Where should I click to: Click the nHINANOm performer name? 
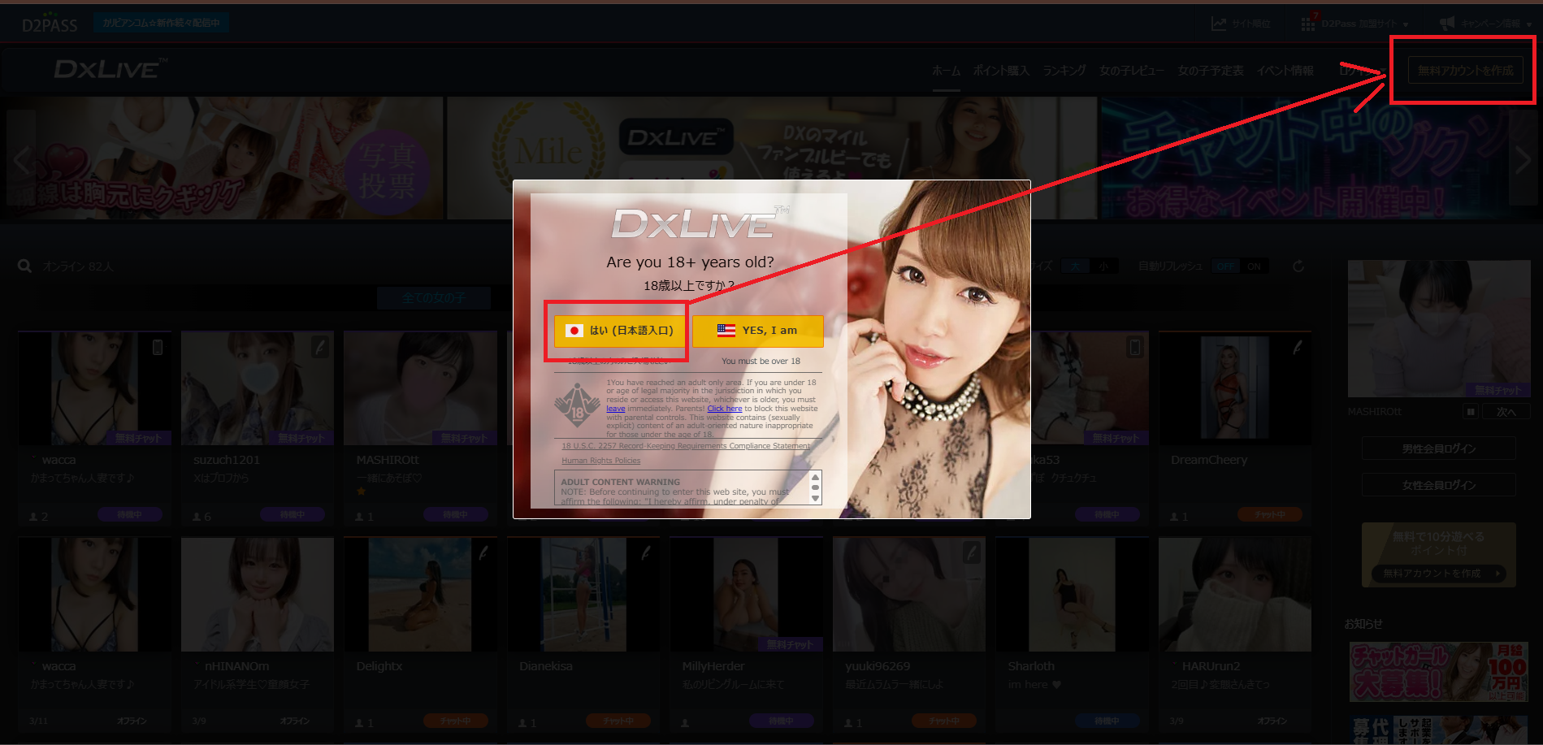(237, 666)
